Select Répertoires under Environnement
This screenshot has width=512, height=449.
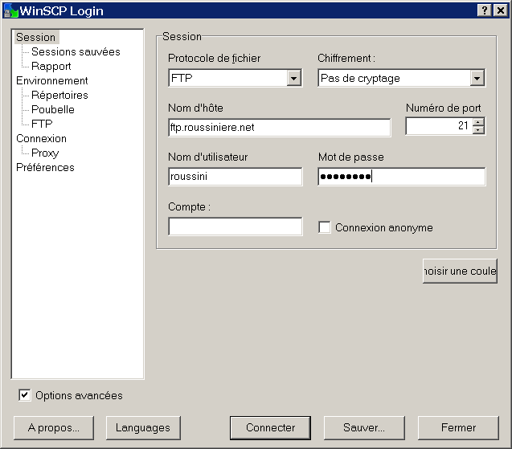(x=59, y=95)
